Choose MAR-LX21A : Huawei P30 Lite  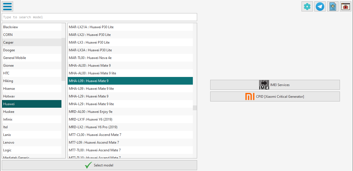[130, 27]
